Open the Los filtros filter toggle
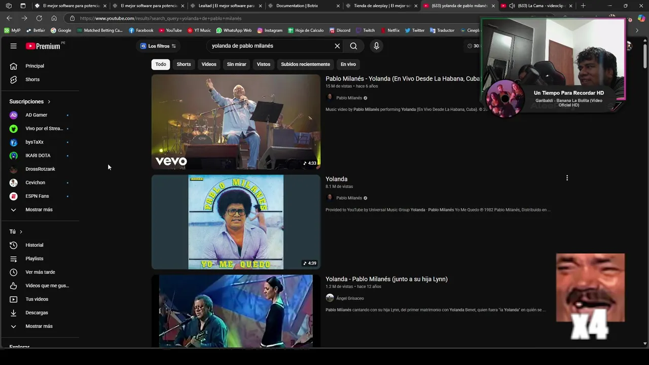Screen dimensions: 649x365 click(158, 46)
